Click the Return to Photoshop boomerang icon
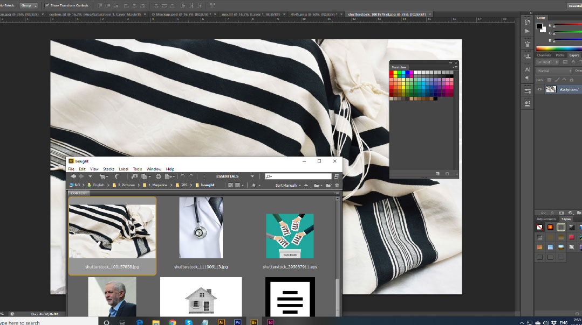The image size is (582, 325). [117, 176]
